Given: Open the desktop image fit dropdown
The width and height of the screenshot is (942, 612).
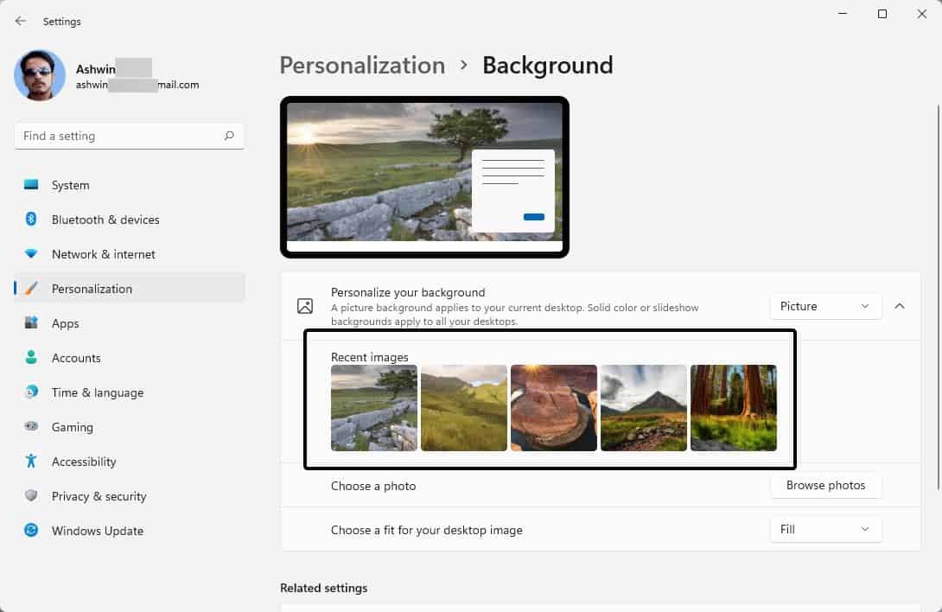Looking at the screenshot, I should [824, 529].
